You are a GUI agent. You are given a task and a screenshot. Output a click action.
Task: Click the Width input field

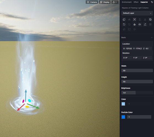pyautogui.click(x=137, y=71)
